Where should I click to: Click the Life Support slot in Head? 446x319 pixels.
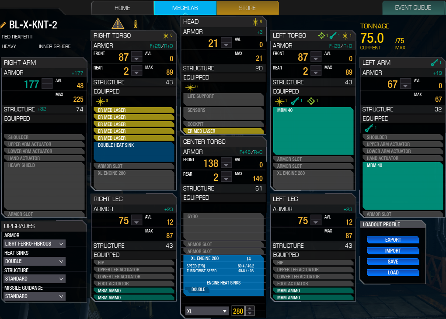click(223, 100)
